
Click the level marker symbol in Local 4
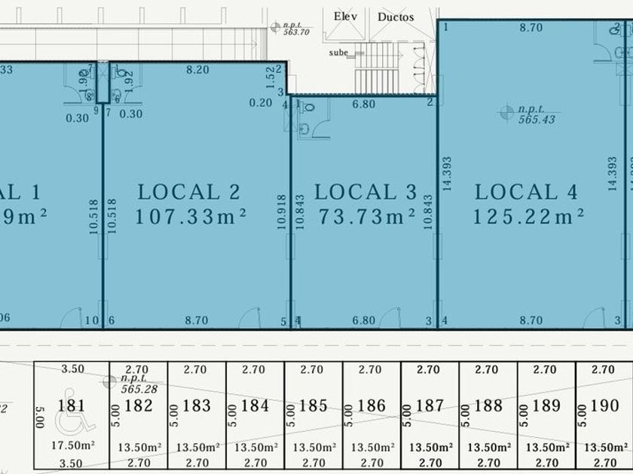pos(506,113)
